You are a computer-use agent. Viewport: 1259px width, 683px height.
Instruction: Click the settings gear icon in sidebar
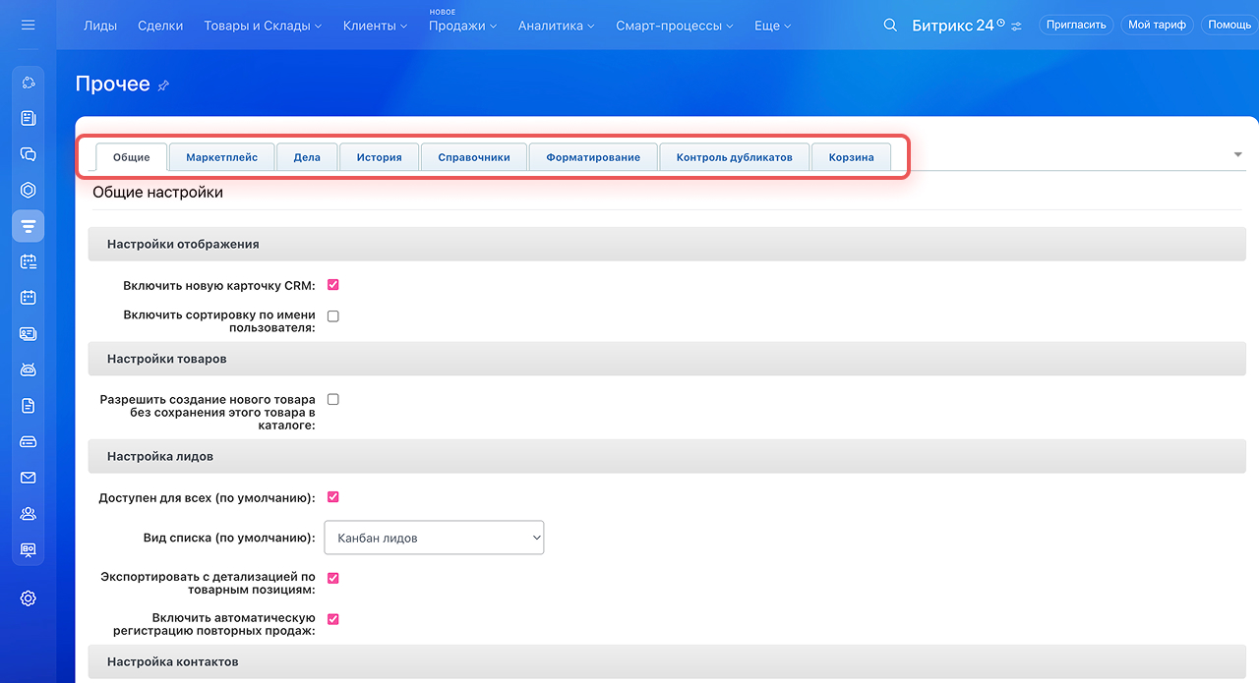coord(28,598)
